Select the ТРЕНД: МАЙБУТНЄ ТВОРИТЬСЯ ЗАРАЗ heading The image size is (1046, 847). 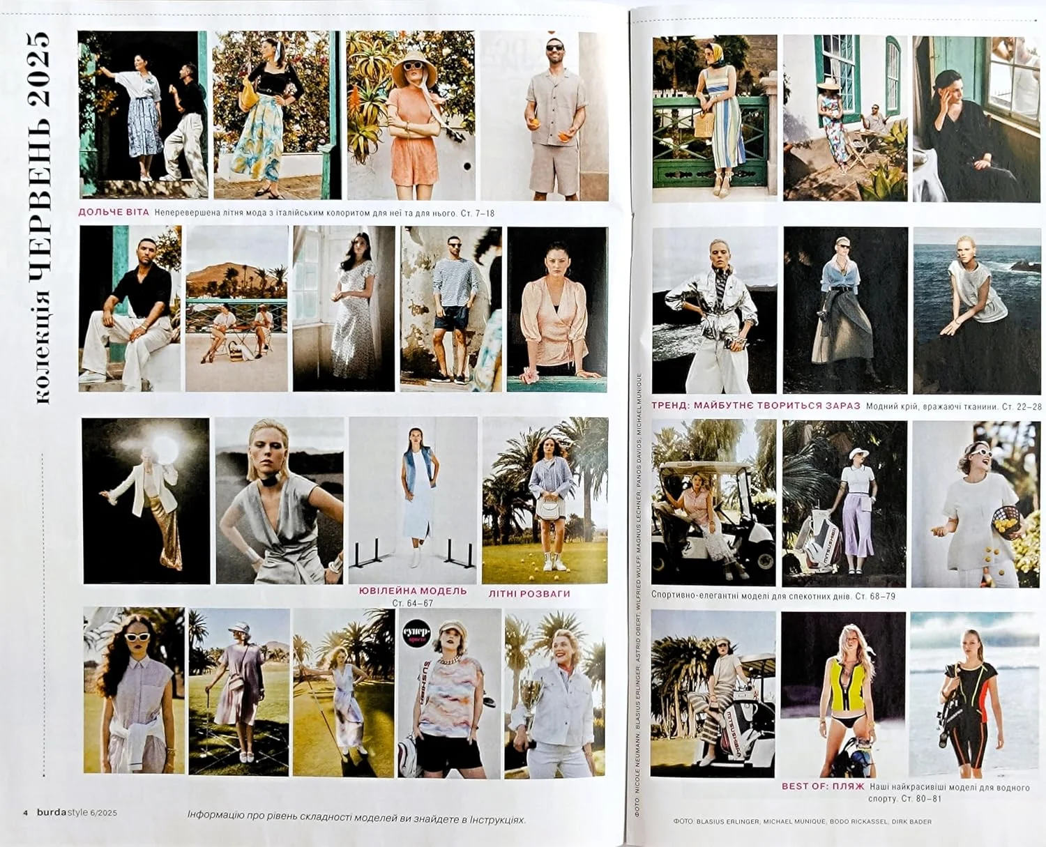[x=756, y=405]
